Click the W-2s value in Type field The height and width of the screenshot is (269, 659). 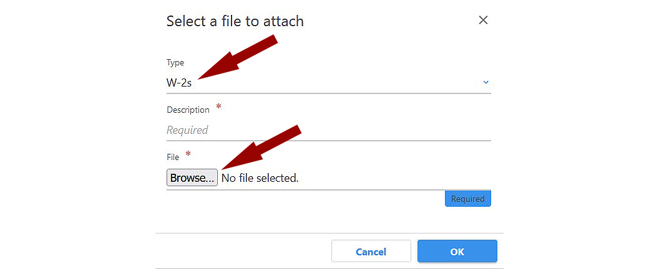point(179,83)
